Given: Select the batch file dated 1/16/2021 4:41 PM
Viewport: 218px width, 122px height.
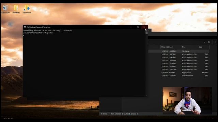Looking at the screenshot, I should [x=178, y=57].
